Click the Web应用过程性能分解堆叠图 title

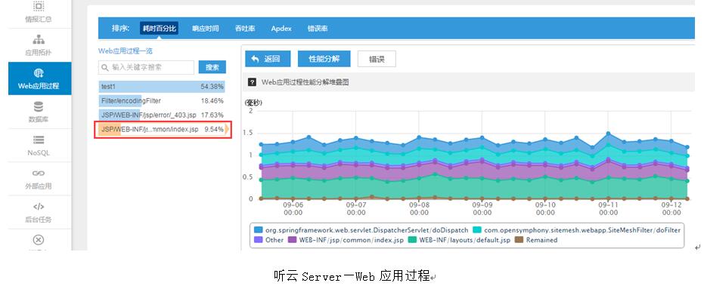click(305, 82)
